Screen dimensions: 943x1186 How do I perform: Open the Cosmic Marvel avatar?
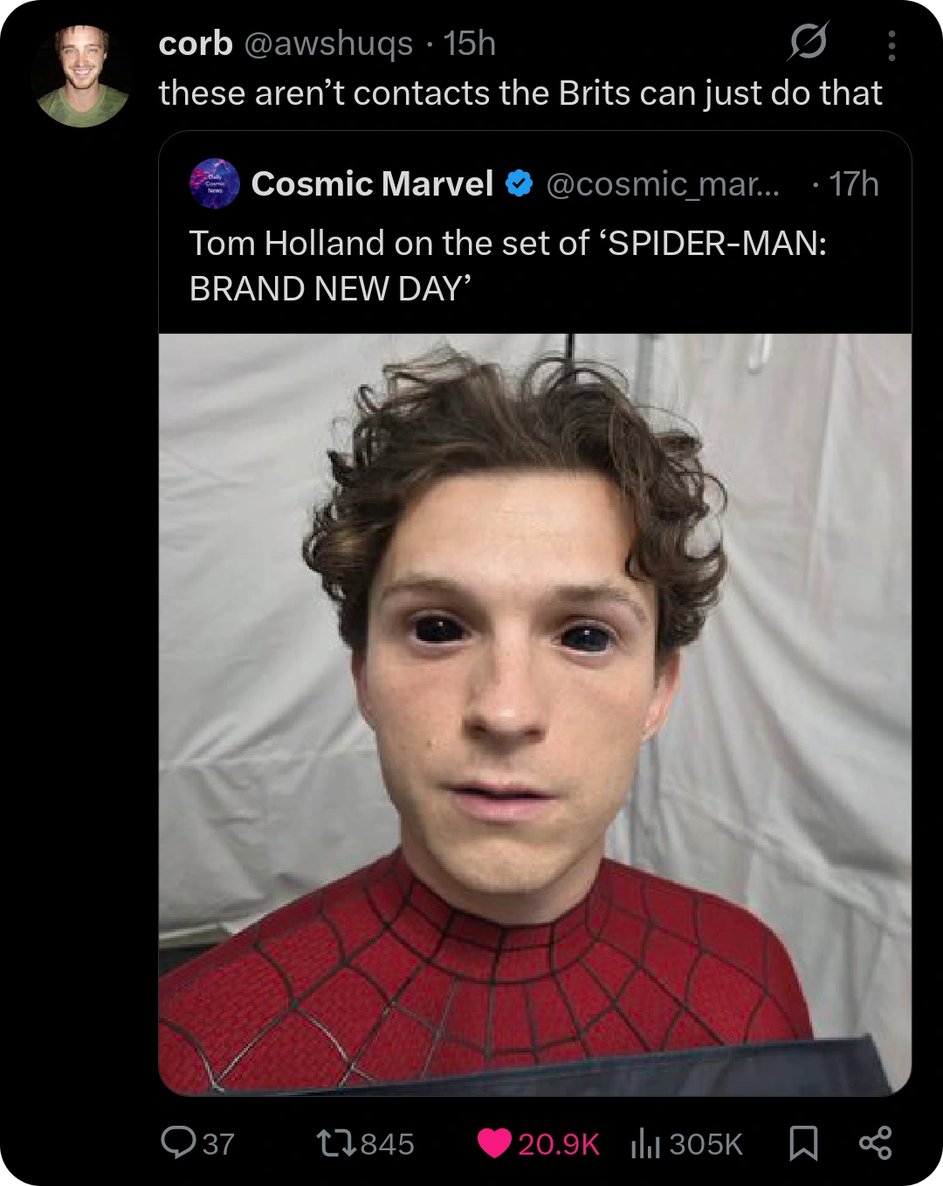pos(215,183)
